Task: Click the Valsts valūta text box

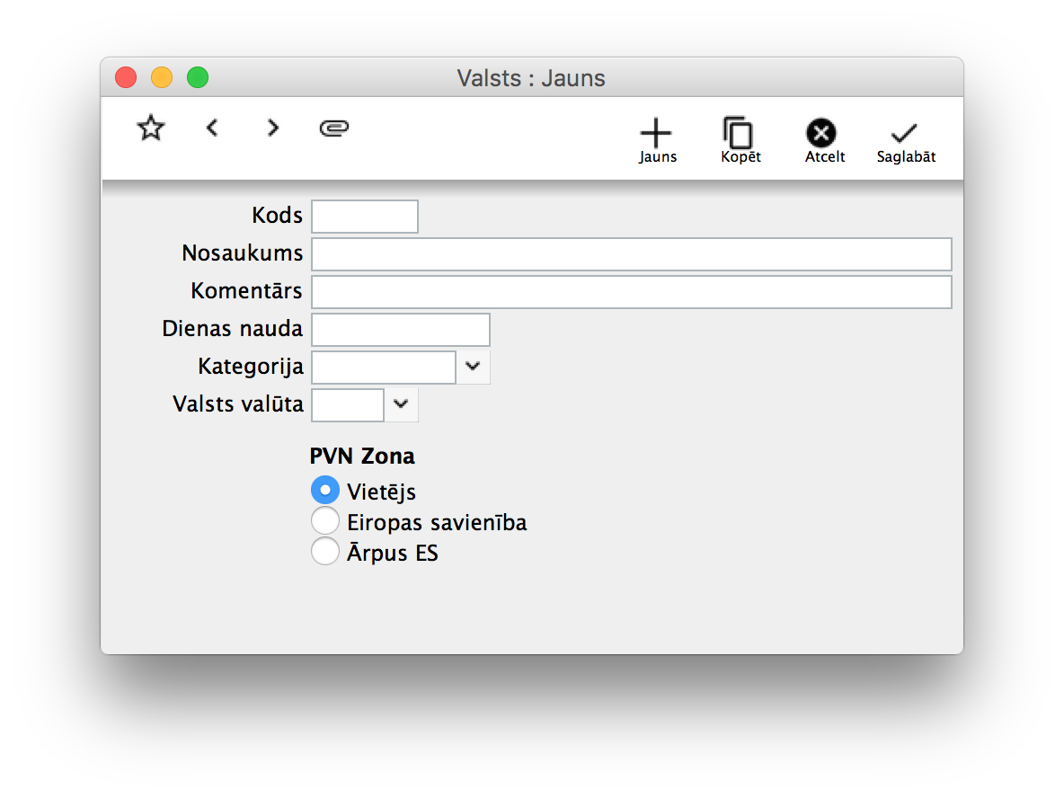Action: pyautogui.click(x=348, y=405)
